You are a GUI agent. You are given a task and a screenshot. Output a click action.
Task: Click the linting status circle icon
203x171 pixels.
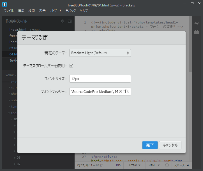click(x=167, y=165)
